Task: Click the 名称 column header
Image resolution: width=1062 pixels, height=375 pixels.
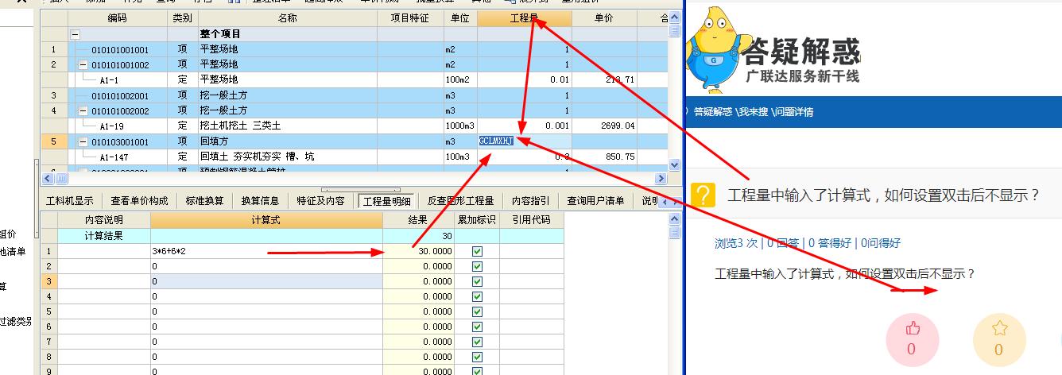Action: tap(288, 18)
